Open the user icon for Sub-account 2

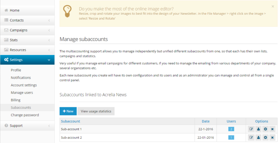coord(258,137)
